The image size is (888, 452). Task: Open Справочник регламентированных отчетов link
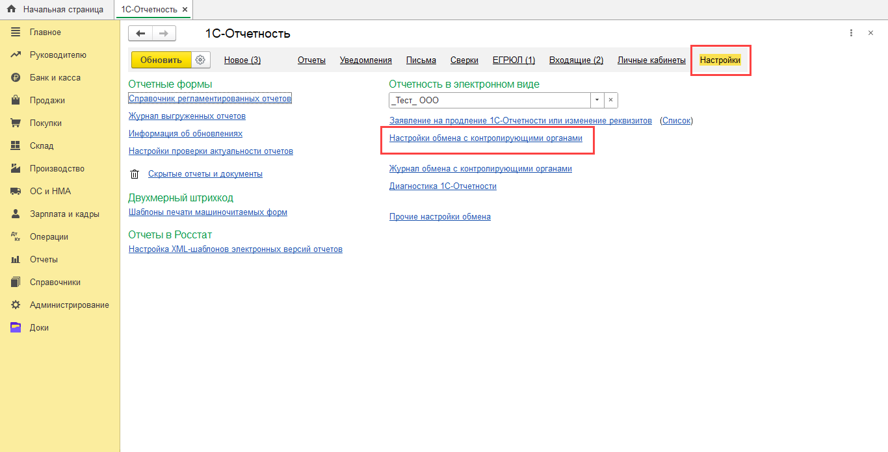coord(210,98)
